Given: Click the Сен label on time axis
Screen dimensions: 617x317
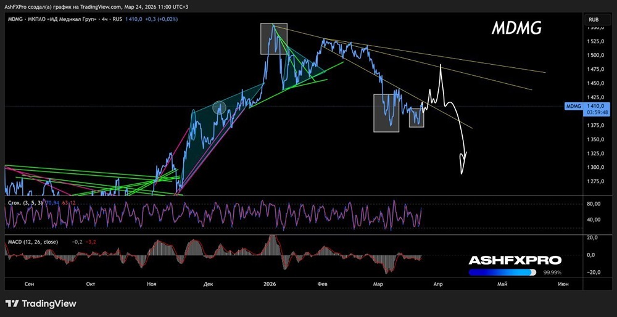Looking at the screenshot, I should [28, 284].
